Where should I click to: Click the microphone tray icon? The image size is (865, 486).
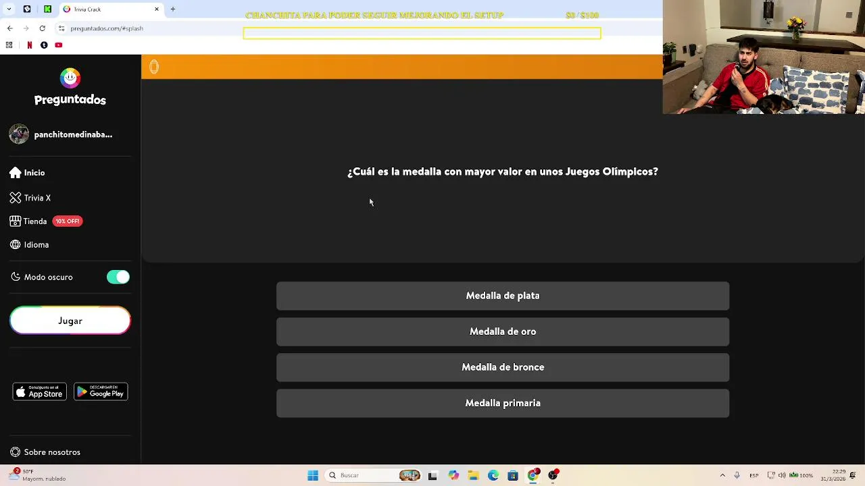click(737, 475)
